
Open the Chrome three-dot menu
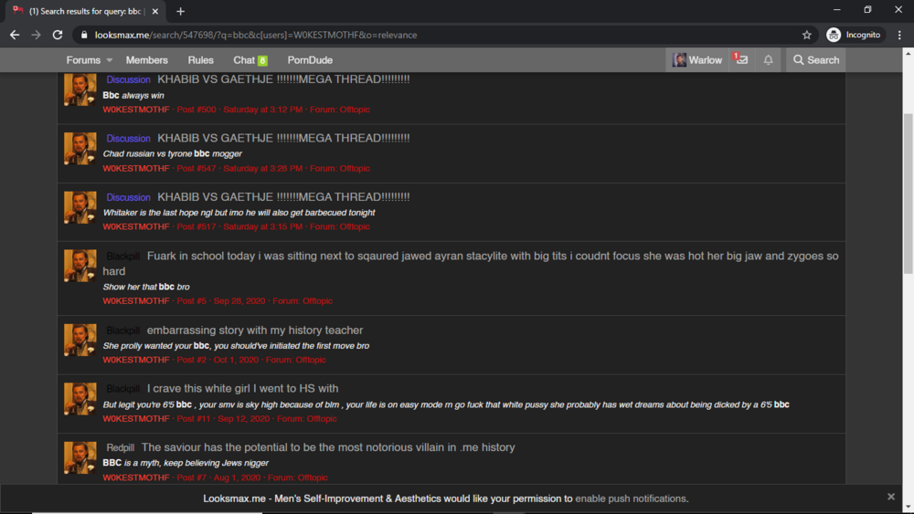point(899,35)
